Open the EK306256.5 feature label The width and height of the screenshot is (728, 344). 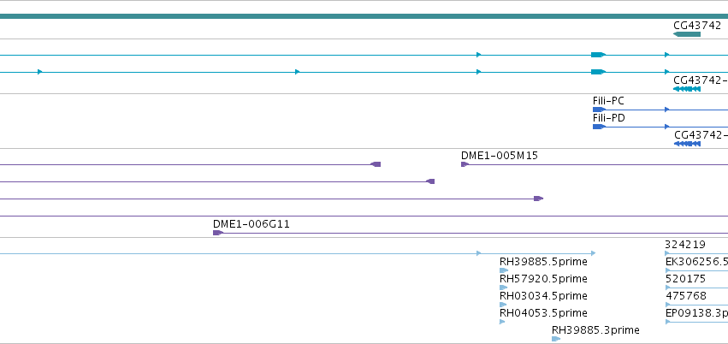point(696,262)
